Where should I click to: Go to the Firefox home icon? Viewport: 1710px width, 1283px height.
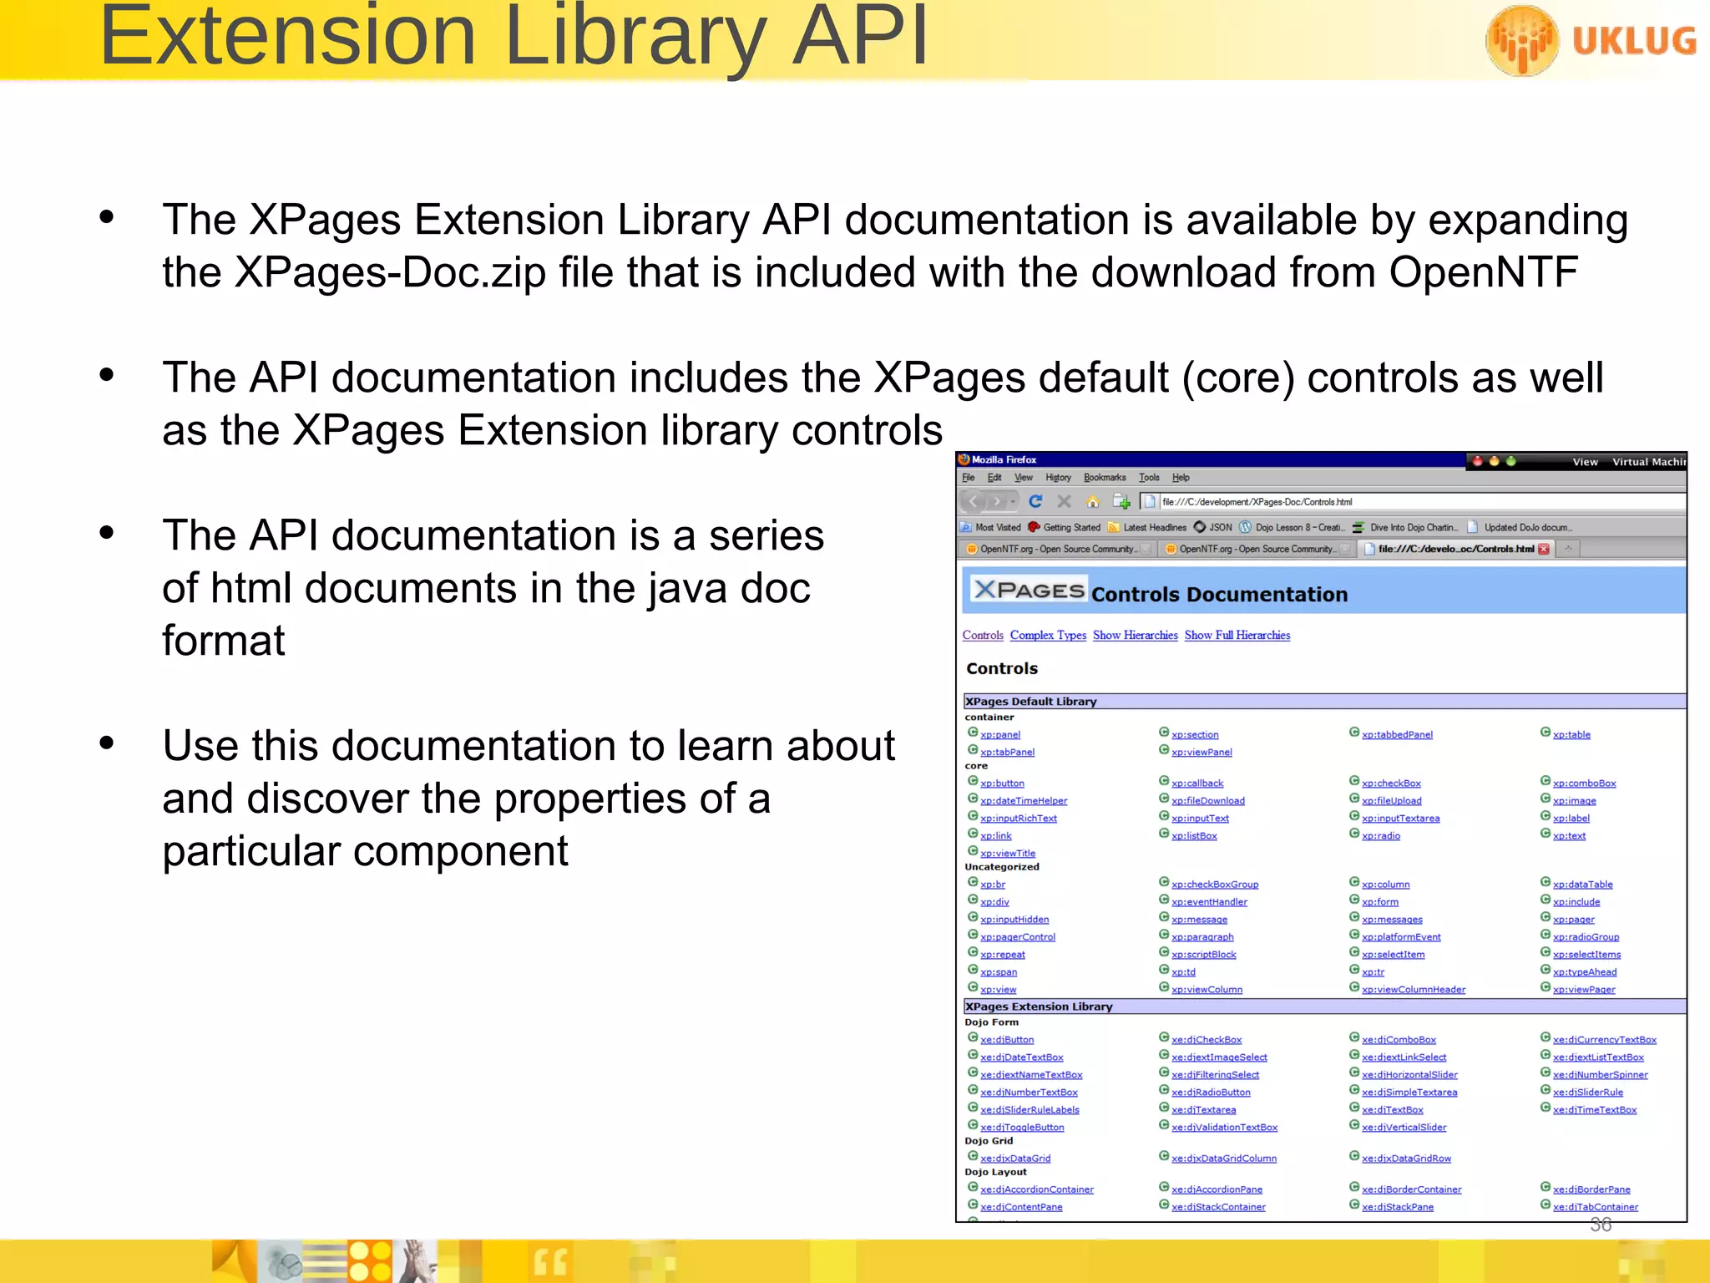[1092, 501]
